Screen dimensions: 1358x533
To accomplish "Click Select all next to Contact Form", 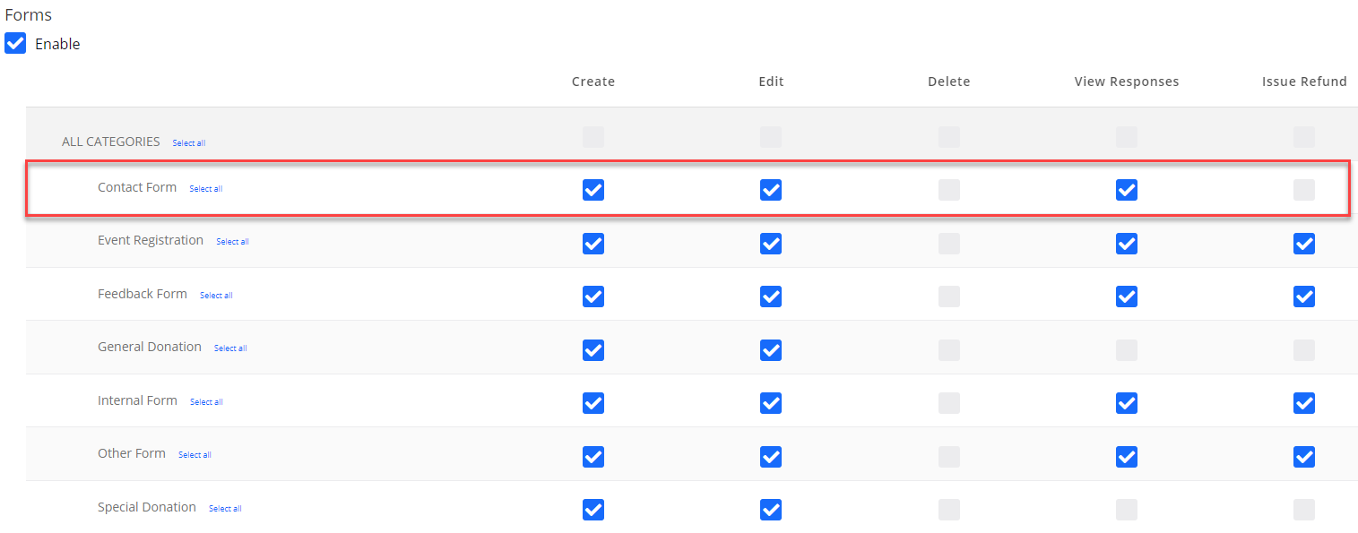I will [205, 189].
